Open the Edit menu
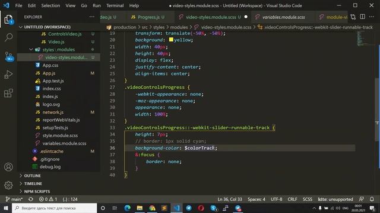Screen dimensions: 380x213 click(31, 5)
